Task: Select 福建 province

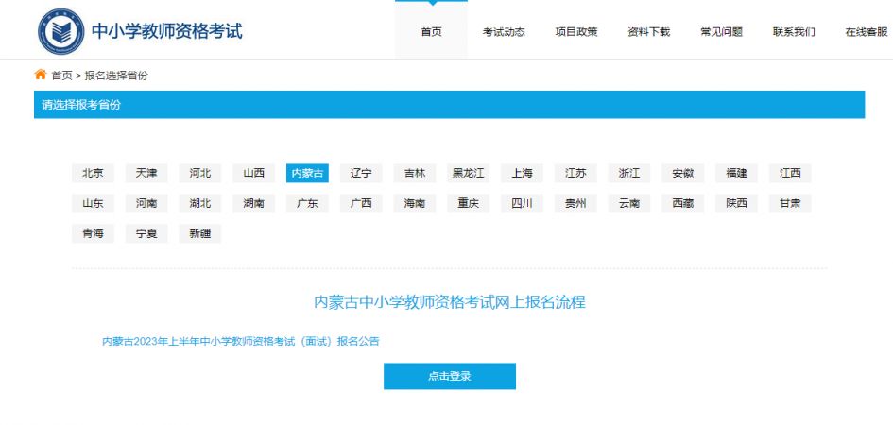Action: pos(736,173)
